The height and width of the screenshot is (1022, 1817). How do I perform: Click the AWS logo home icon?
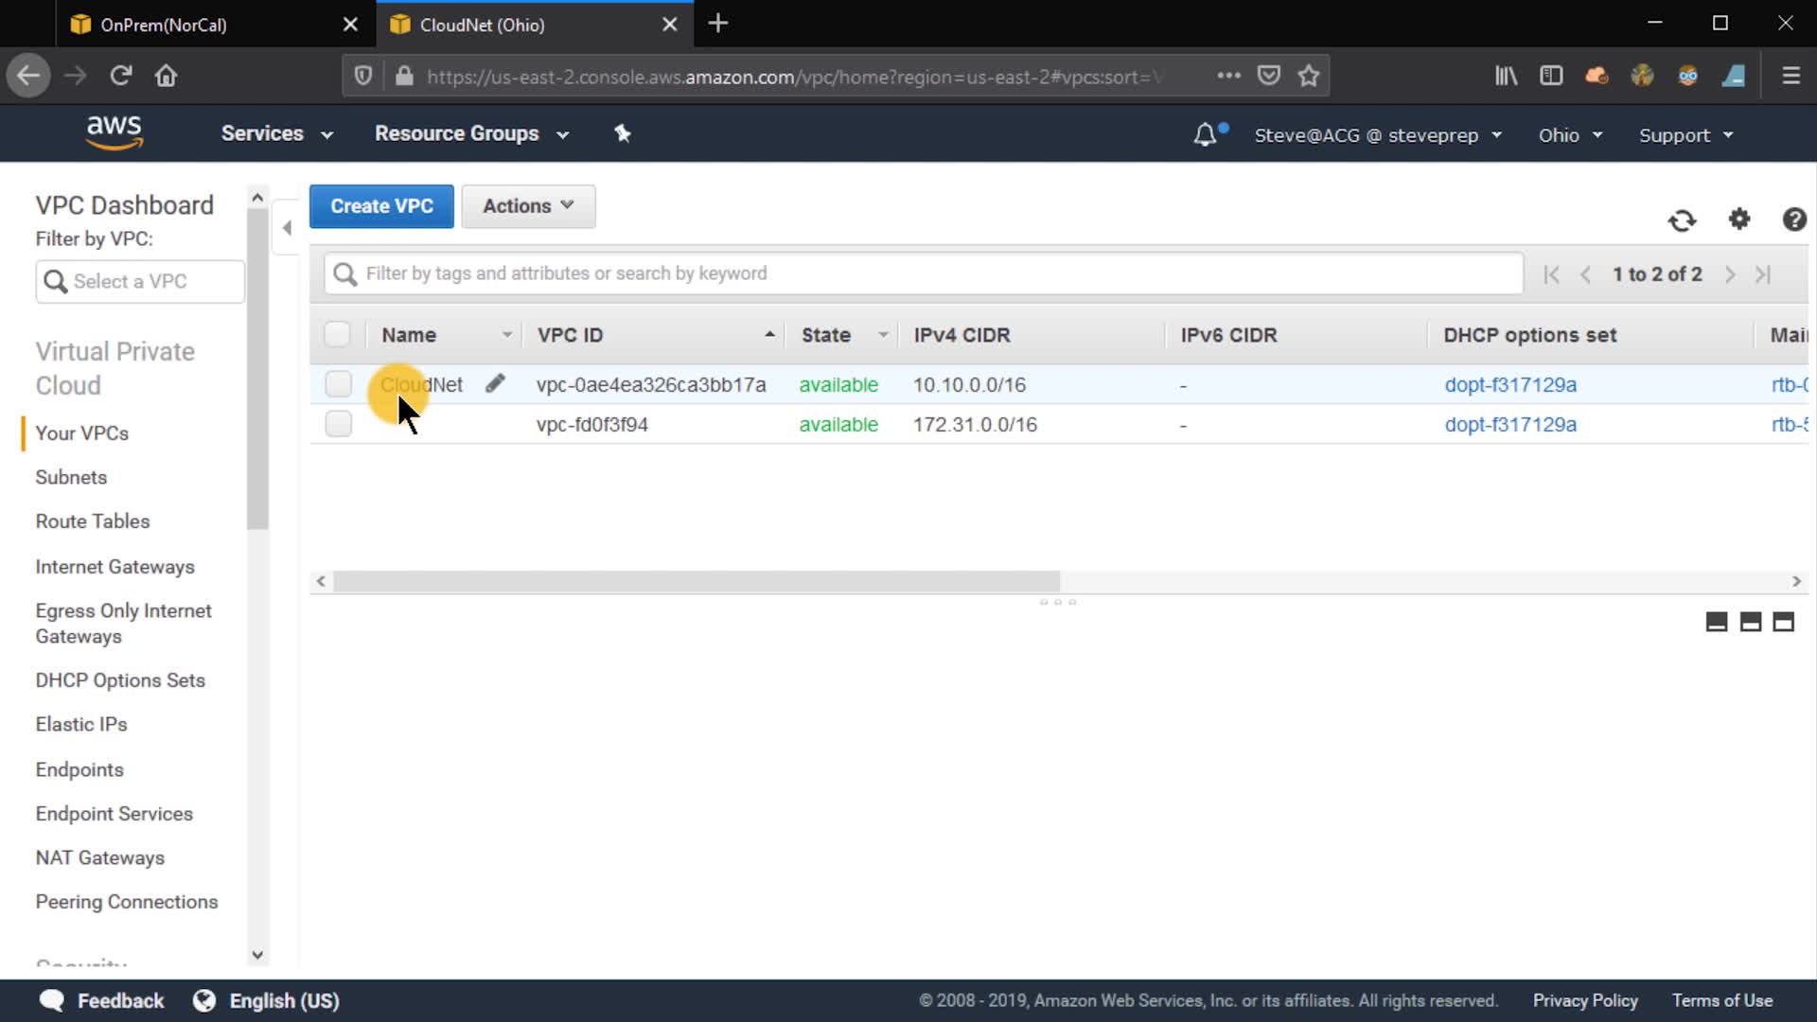pyautogui.click(x=115, y=132)
